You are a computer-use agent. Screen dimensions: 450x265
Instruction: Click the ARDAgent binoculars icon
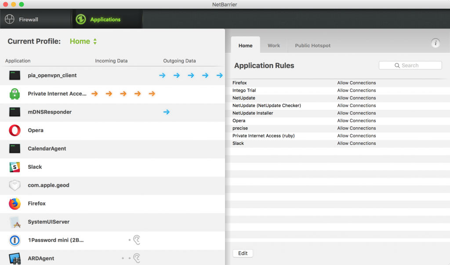pyautogui.click(x=15, y=258)
